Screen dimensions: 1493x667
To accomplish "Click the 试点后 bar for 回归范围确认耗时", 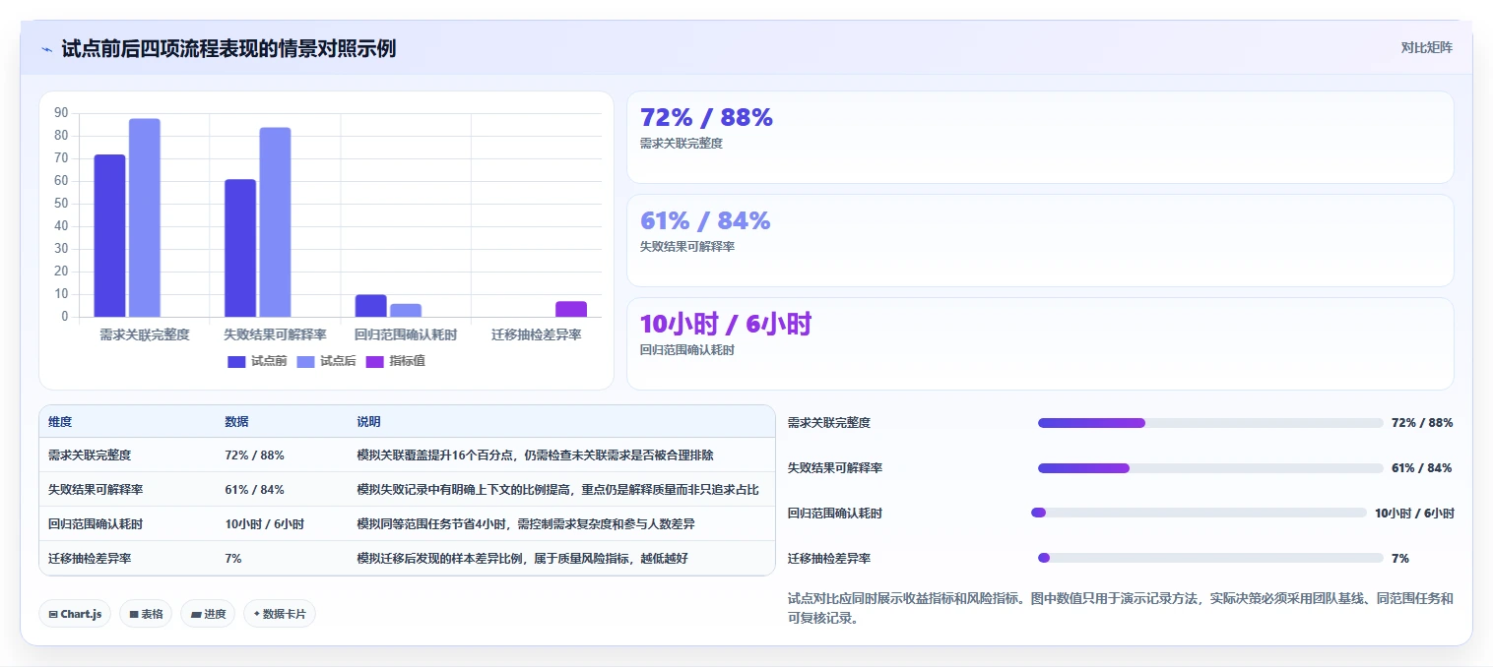I will pyautogui.click(x=405, y=310).
